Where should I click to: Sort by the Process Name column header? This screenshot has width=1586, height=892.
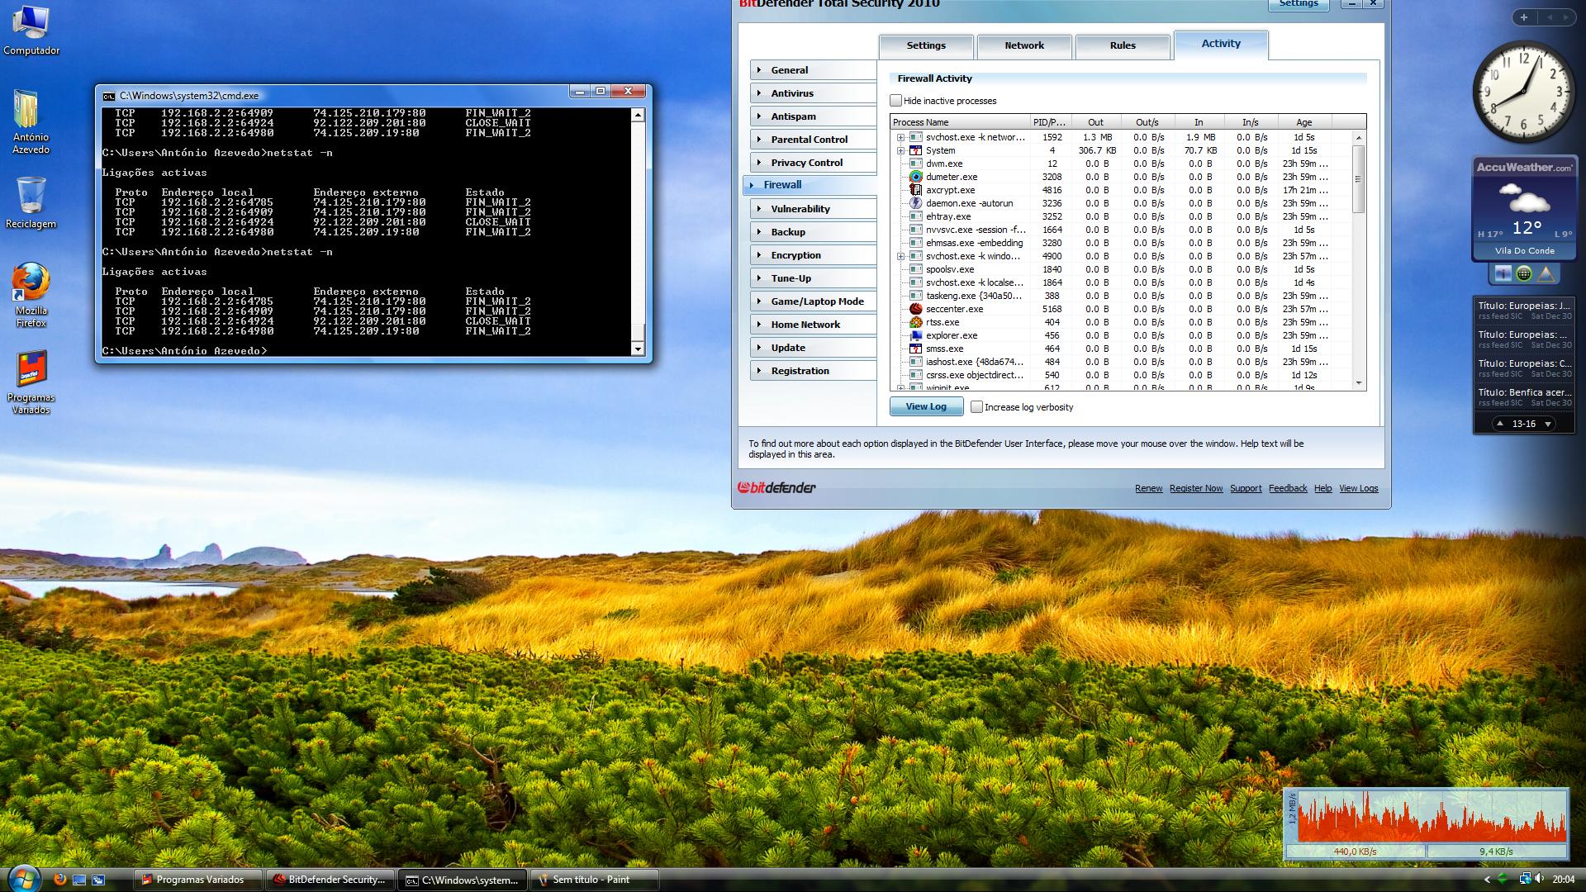960,122
